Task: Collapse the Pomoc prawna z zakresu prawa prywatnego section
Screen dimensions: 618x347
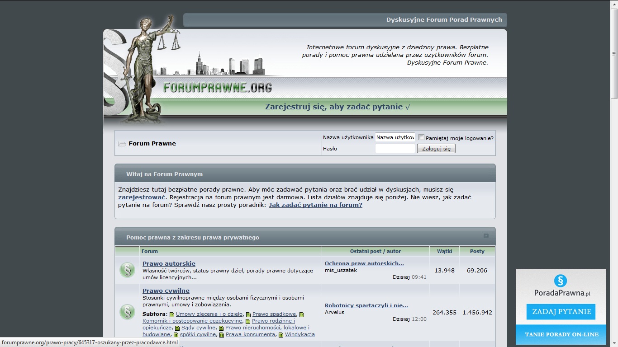Action: pyautogui.click(x=486, y=236)
